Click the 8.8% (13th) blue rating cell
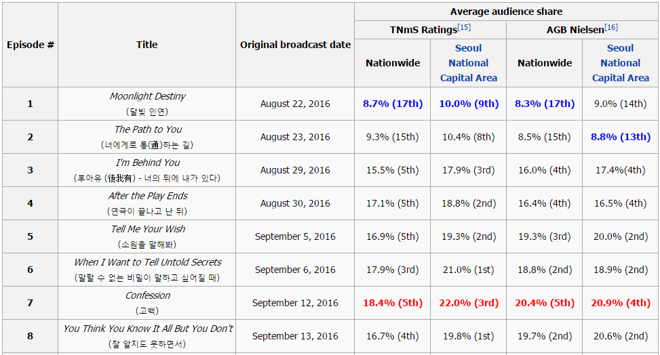Screen dimensions: 660x355 [x=621, y=137]
